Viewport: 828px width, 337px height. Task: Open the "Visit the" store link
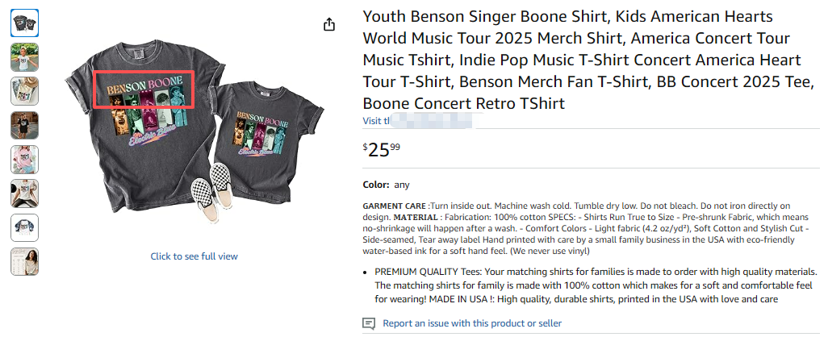pos(372,121)
